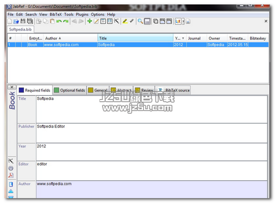Switch to the Review tab

144,90
